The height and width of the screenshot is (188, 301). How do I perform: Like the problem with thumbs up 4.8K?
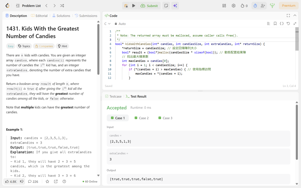[x=10, y=182]
